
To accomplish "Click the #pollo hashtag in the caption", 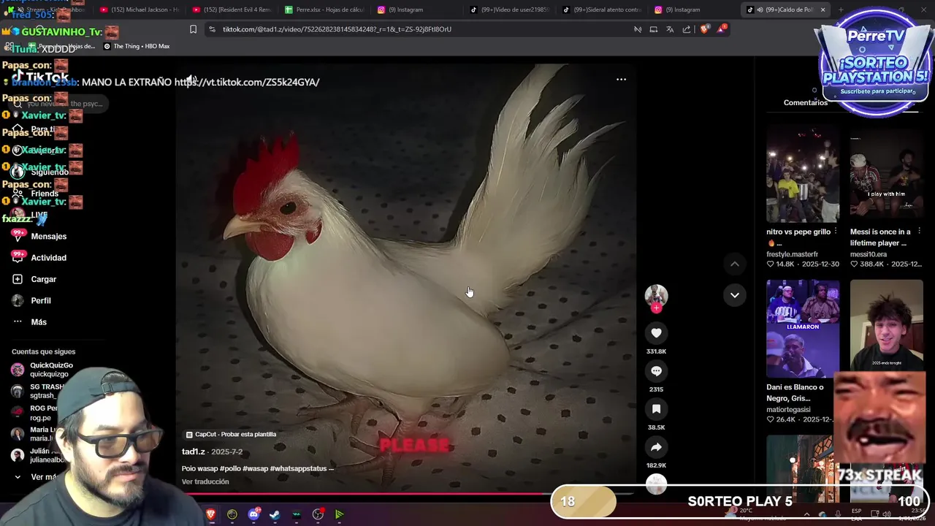I will [x=230, y=468].
